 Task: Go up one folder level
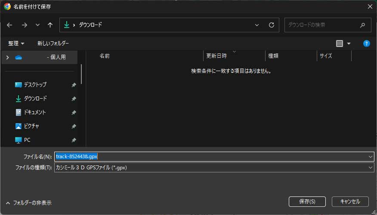pos(50,25)
